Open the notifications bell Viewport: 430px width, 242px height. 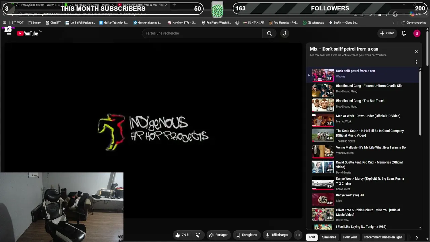click(x=404, y=33)
